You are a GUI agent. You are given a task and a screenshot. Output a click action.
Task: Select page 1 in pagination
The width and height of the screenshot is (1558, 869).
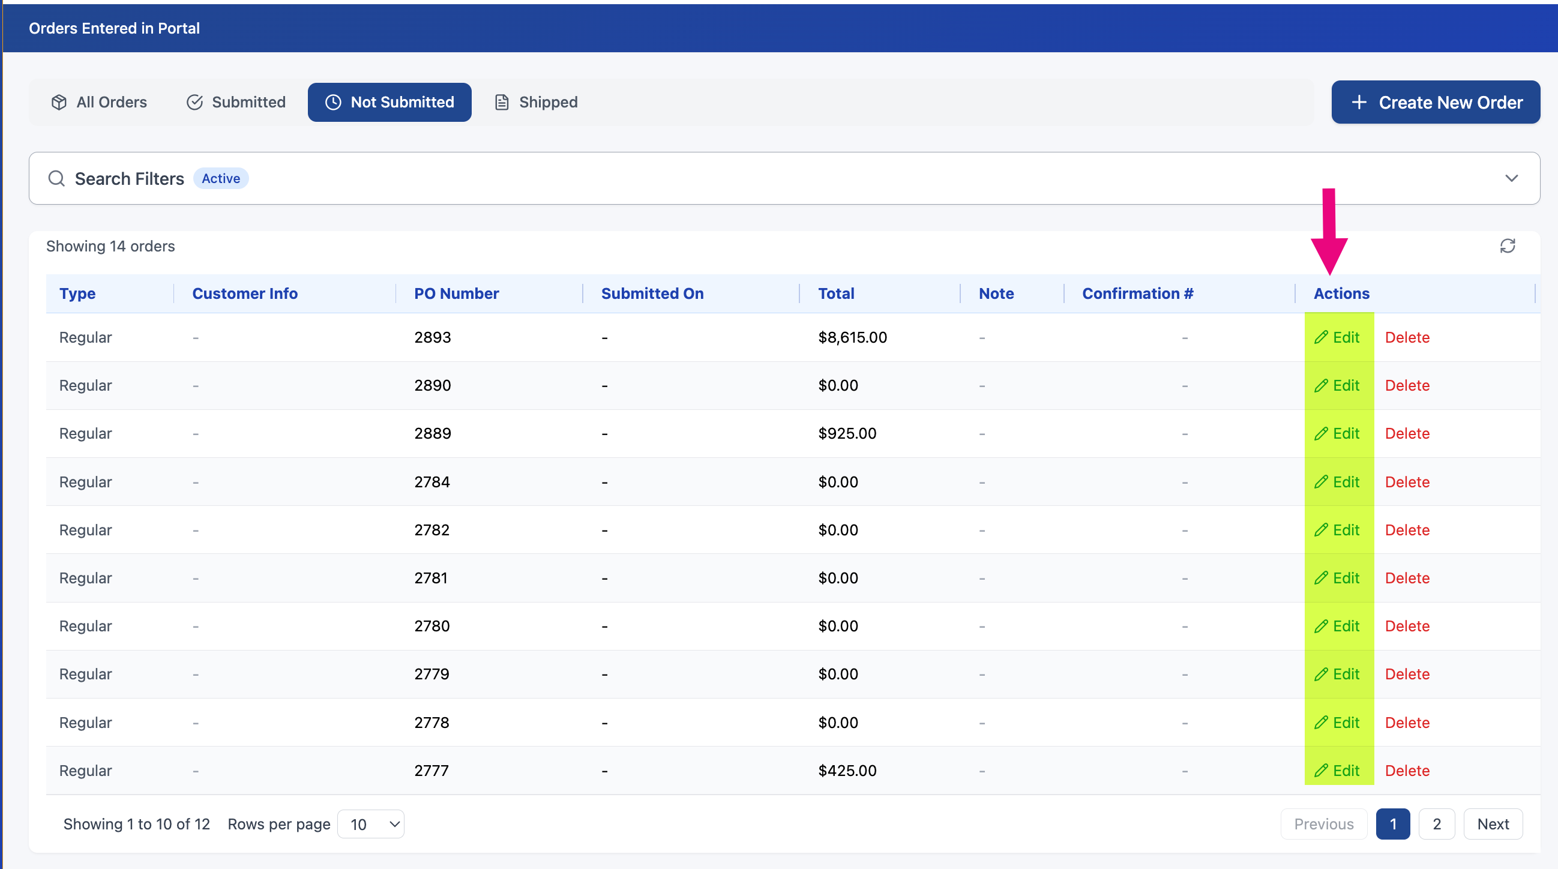[x=1392, y=824]
